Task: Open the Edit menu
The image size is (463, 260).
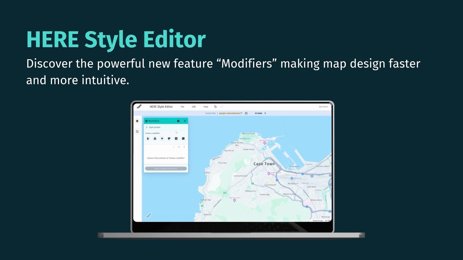Action: pyautogui.click(x=194, y=107)
